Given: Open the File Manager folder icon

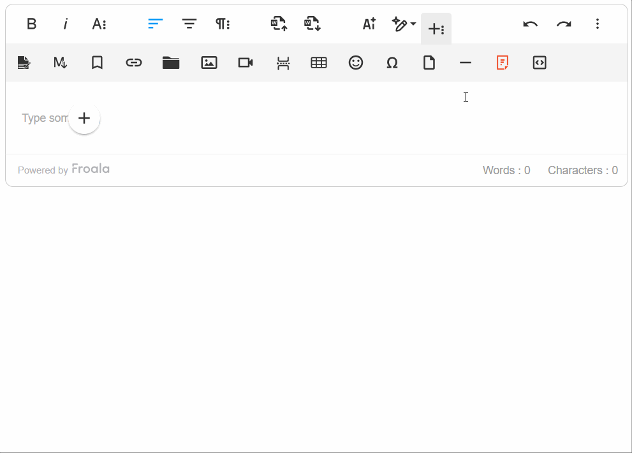Looking at the screenshot, I should click(171, 63).
